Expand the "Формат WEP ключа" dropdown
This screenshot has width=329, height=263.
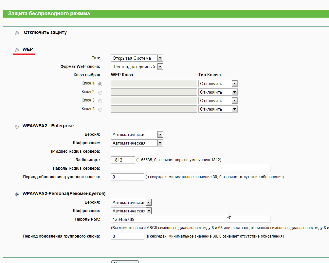tap(137, 67)
